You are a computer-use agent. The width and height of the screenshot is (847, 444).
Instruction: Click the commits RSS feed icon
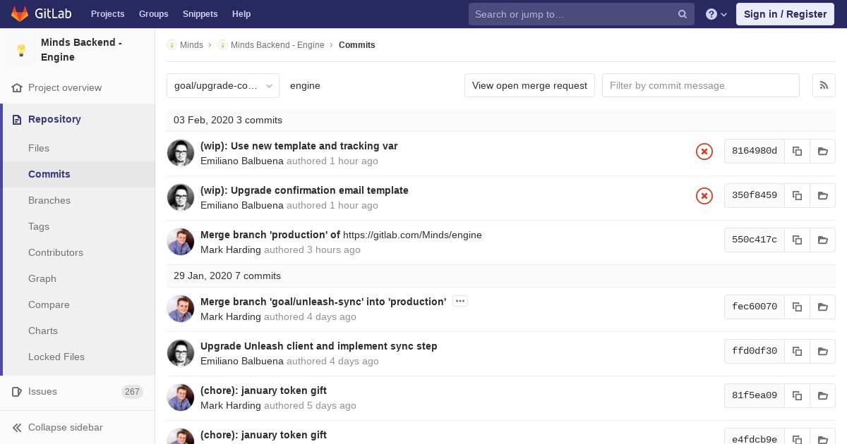824,85
